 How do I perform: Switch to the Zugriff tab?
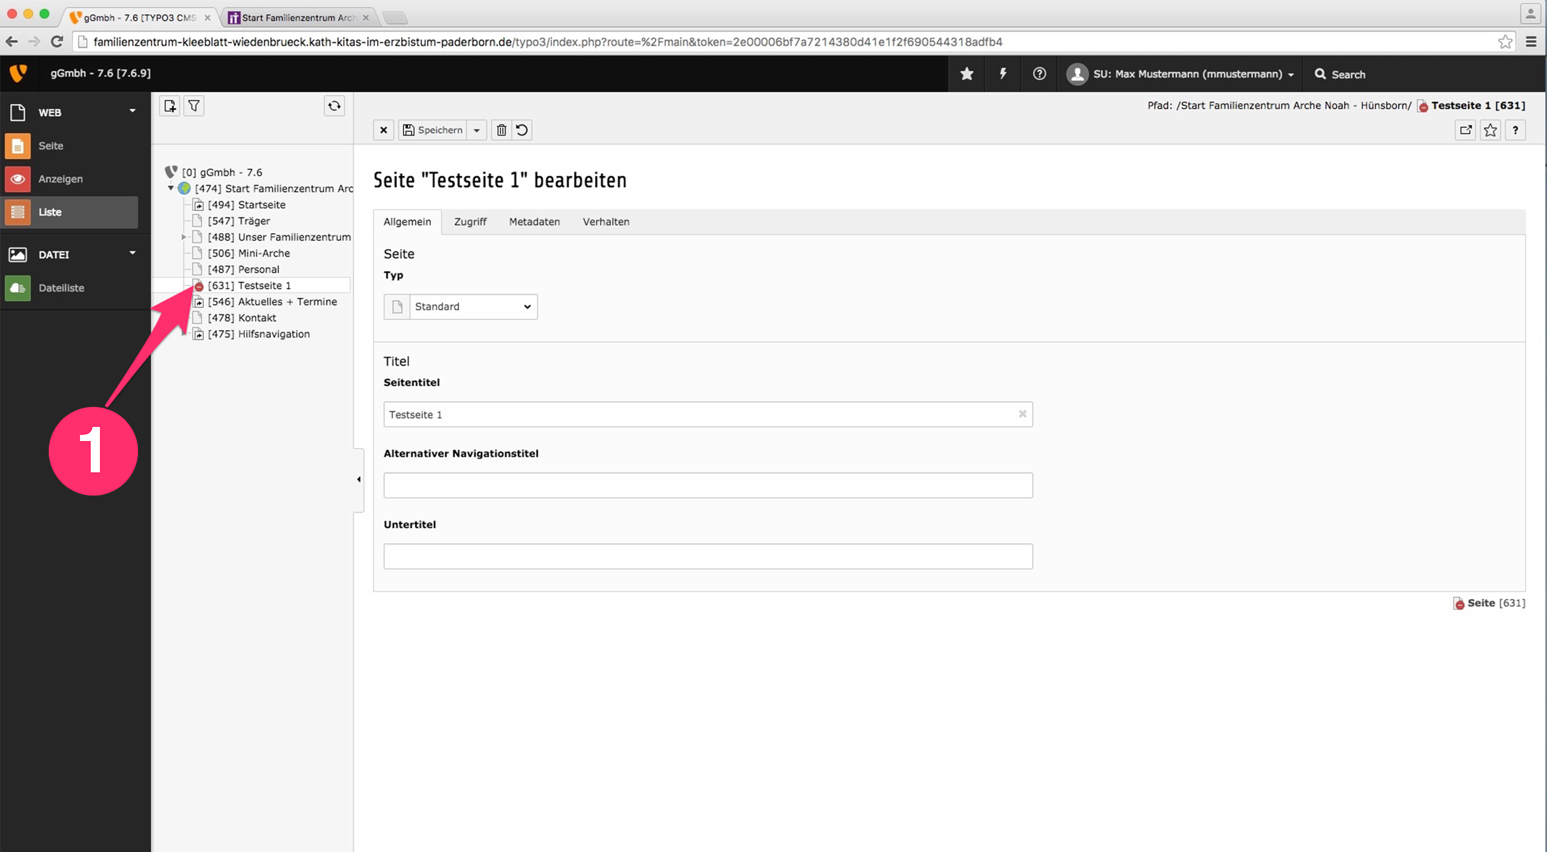tap(470, 221)
